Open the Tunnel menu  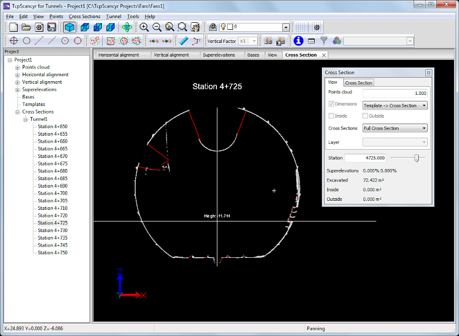pos(113,17)
